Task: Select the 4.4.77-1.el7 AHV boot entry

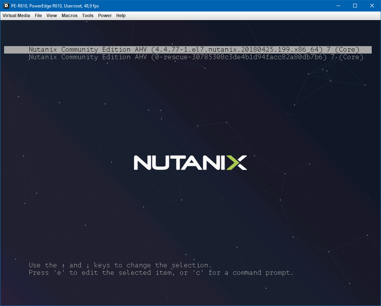Action: click(188, 49)
